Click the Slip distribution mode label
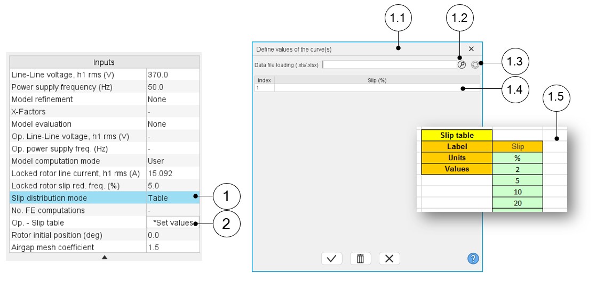Screen dimensions: 596x281 coord(49,198)
